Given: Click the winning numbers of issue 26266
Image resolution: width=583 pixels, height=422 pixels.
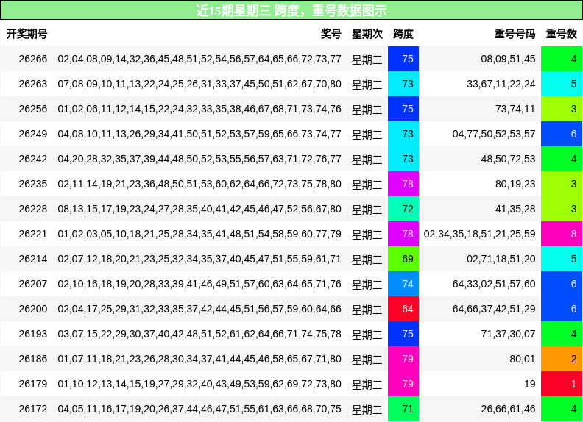Looking at the screenshot, I should tap(199, 59).
